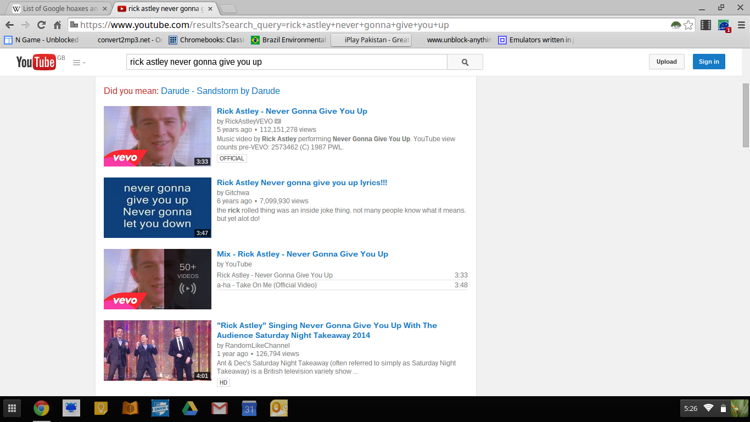This screenshot has width=750, height=422.
Task: Launch Google Drive from the shelf
Action: (190, 408)
